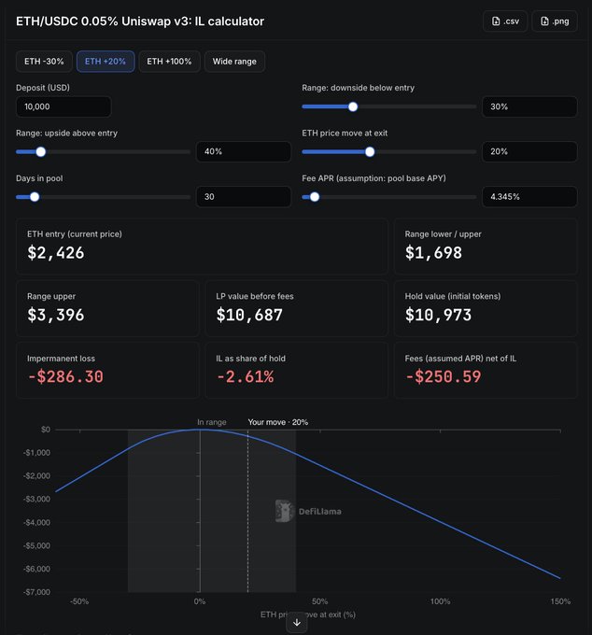Edit the Days in pool value 30
The width and height of the screenshot is (592, 635).
pos(244,197)
